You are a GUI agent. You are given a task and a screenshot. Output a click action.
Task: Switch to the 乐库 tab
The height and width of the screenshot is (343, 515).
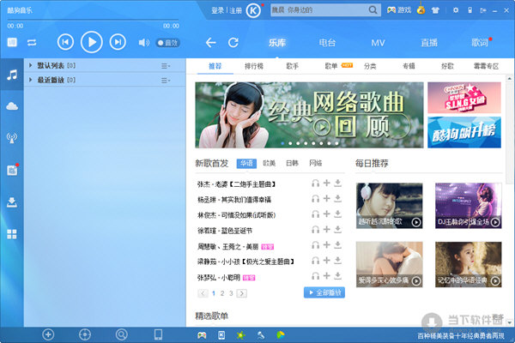277,43
